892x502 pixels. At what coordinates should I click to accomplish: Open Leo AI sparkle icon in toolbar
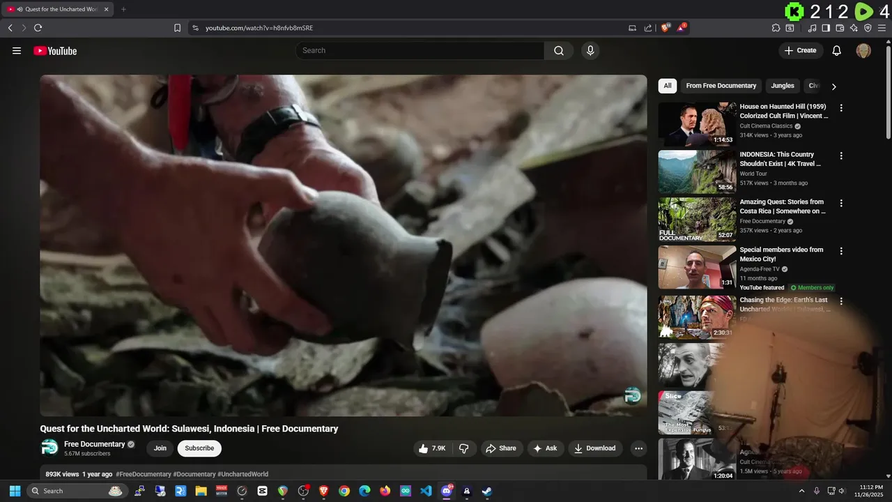click(x=854, y=28)
